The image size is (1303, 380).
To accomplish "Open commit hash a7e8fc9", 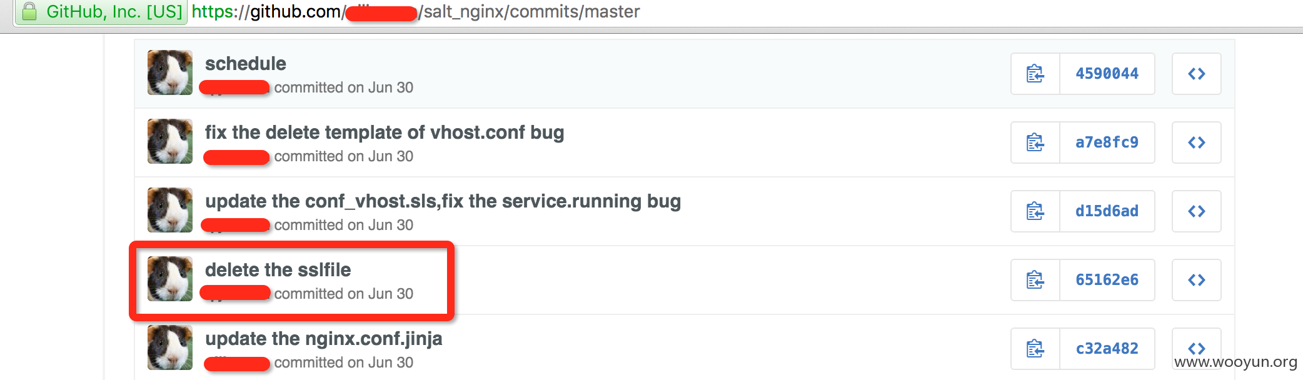I will 1107,142.
